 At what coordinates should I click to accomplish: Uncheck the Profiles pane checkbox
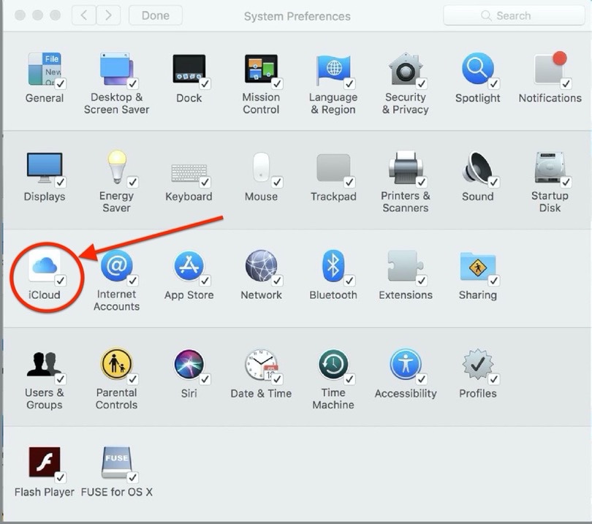[493, 379]
